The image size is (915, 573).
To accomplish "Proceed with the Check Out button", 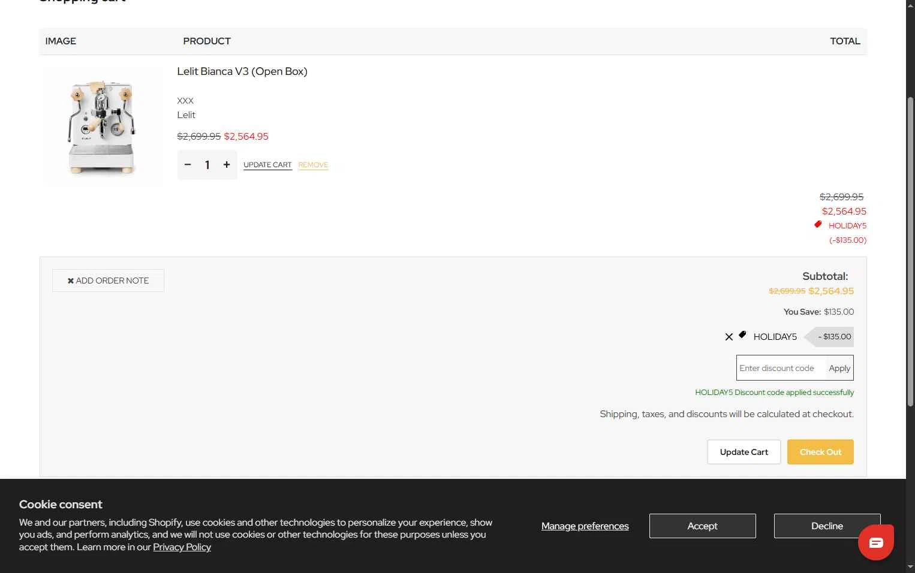I will [820, 452].
